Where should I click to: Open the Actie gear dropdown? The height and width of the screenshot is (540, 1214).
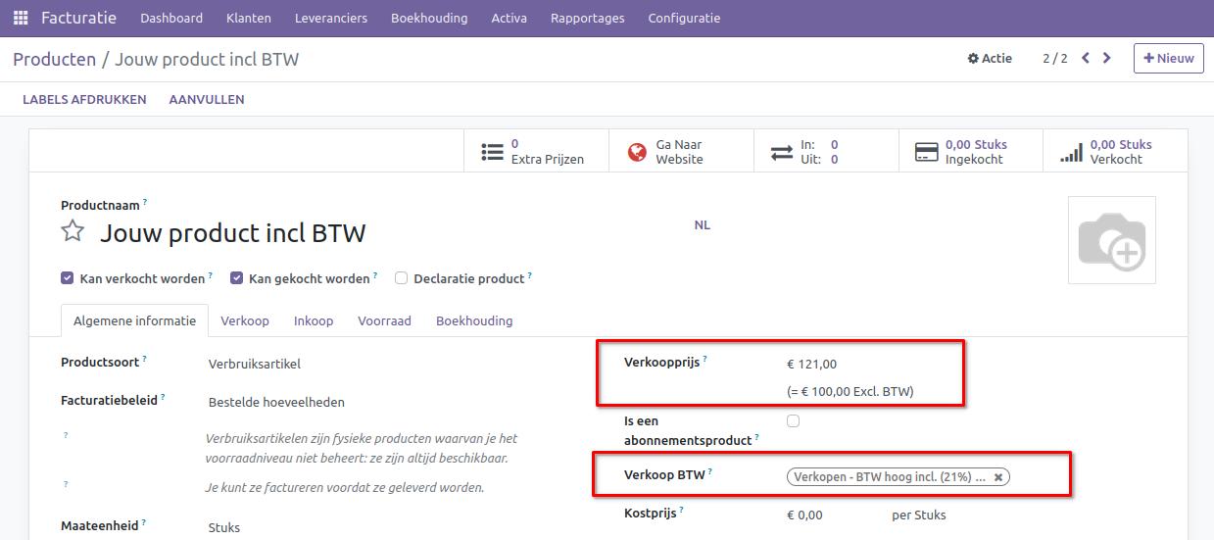click(990, 59)
